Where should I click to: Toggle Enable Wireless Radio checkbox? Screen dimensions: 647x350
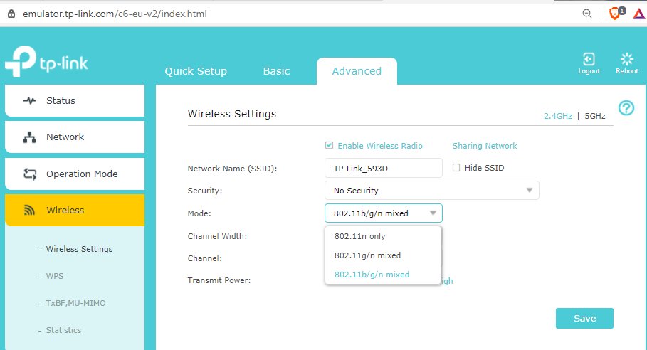329,146
